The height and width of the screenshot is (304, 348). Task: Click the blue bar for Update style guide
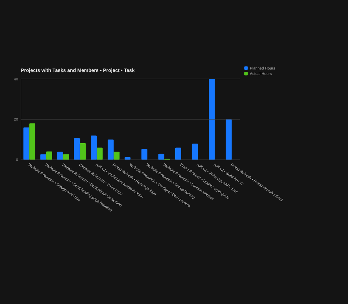(178, 154)
